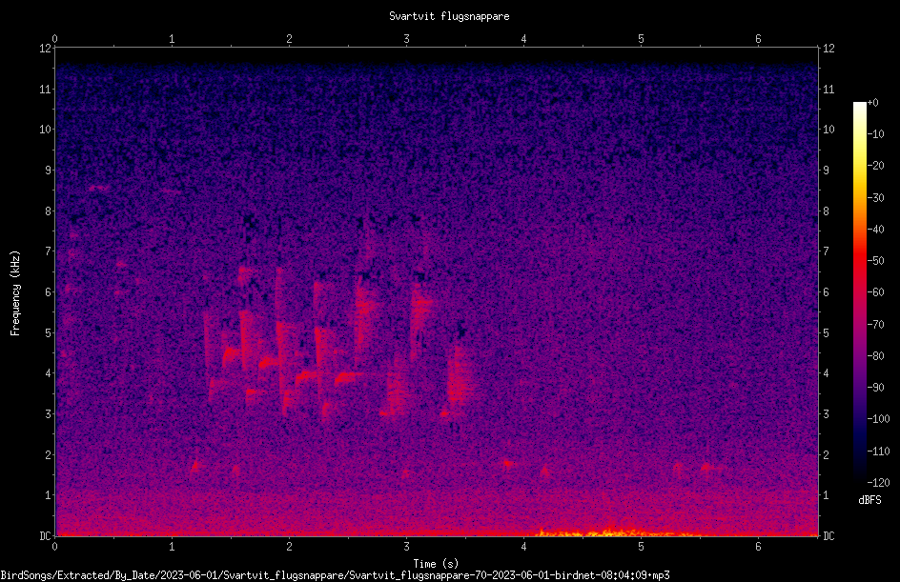
Task: Click the DC label on right axis
Action: click(x=828, y=536)
